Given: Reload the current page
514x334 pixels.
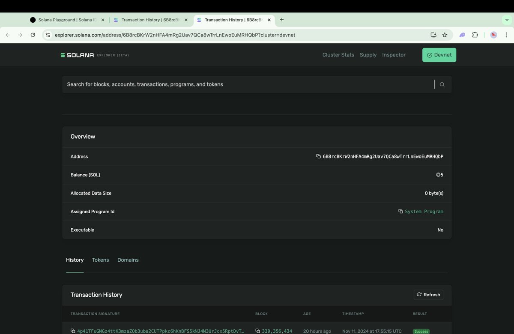Looking at the screenshot, I should 33,35.
